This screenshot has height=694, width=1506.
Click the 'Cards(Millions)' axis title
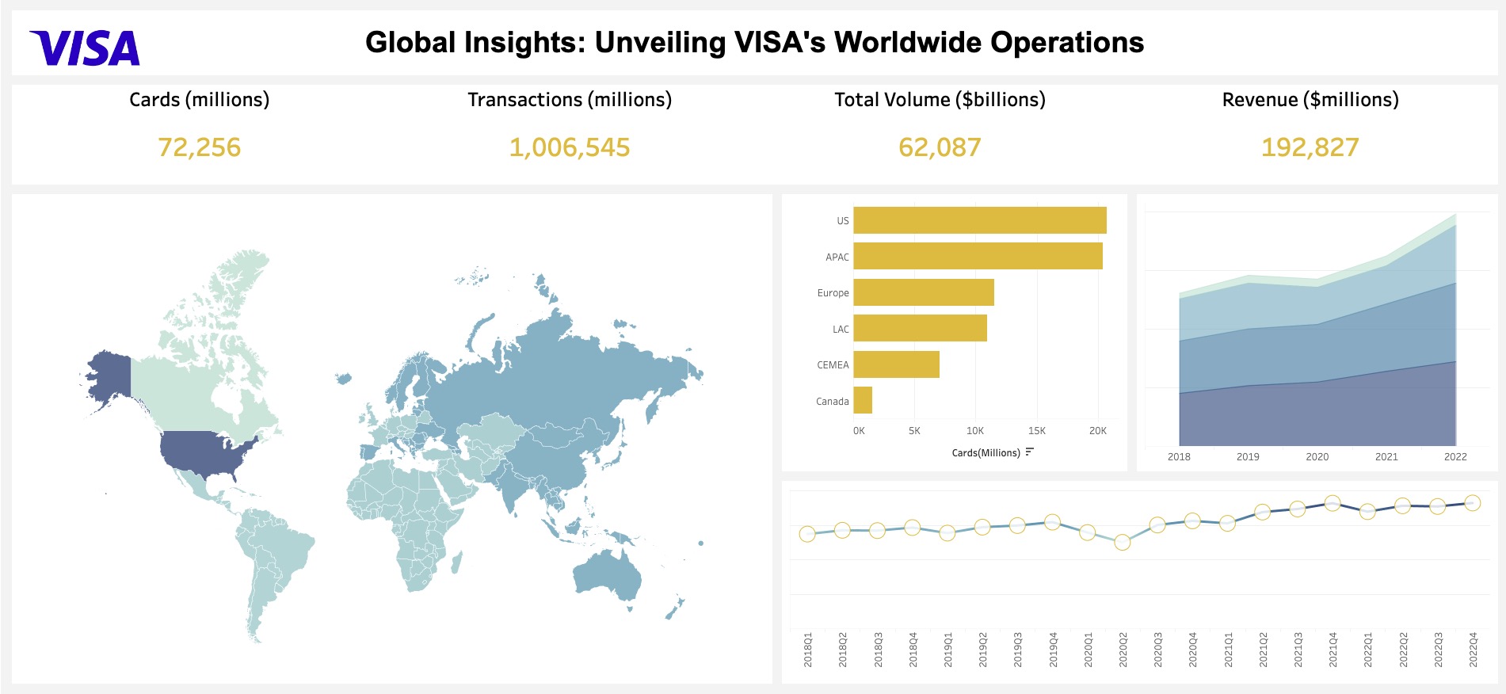[x=986, y=453]
